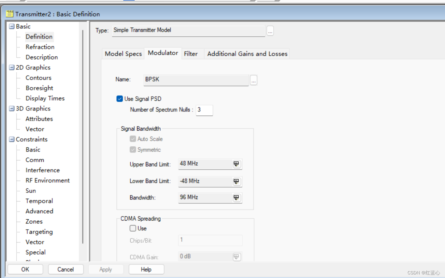Open the Comm constraints page

tap(35, 160)
